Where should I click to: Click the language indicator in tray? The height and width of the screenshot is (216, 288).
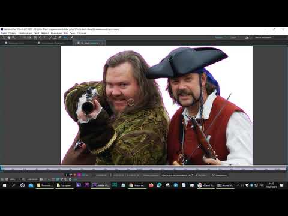coord(262,185)
